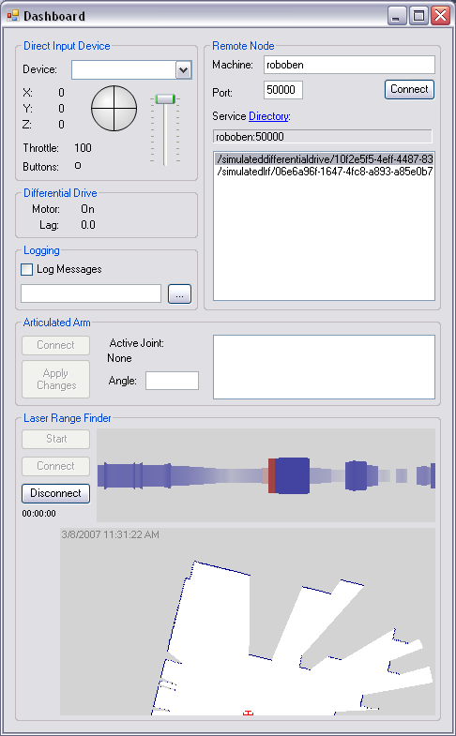Image resolution: width=456 pixels, height=736 pixels.
Task: Click the red robot marker in map
Action: (248, 713)
